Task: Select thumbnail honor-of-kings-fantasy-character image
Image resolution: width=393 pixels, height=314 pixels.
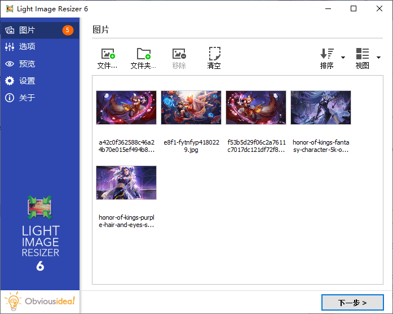Action: coord(321,108)
